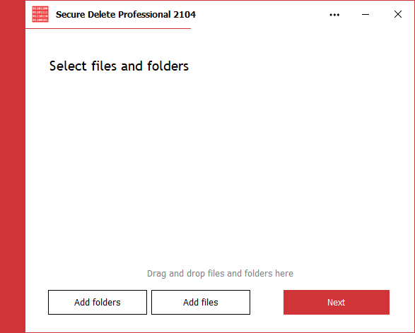Show more options via the ellipsis icon
This screenshot has height=333, width=415.
pyautogui.click(x=334, y=15)
